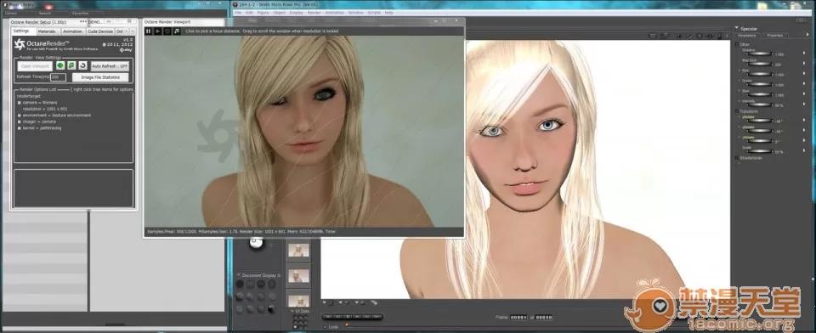Click the play button in Octane viewport
Screen dimensions: 816x333
pos(158,31)
